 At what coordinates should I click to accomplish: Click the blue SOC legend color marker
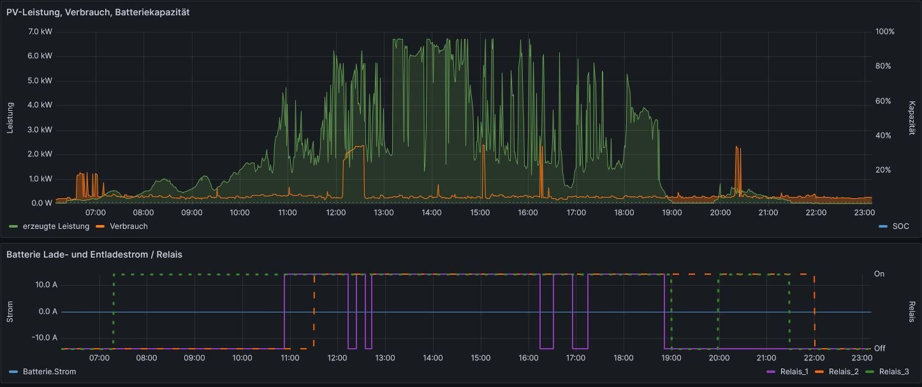[x=883, y=226]
